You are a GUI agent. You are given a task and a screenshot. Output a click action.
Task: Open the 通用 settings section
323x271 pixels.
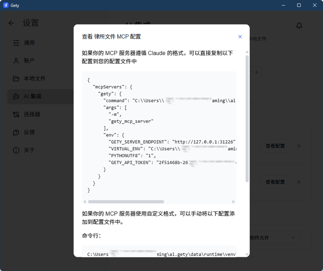40,43
